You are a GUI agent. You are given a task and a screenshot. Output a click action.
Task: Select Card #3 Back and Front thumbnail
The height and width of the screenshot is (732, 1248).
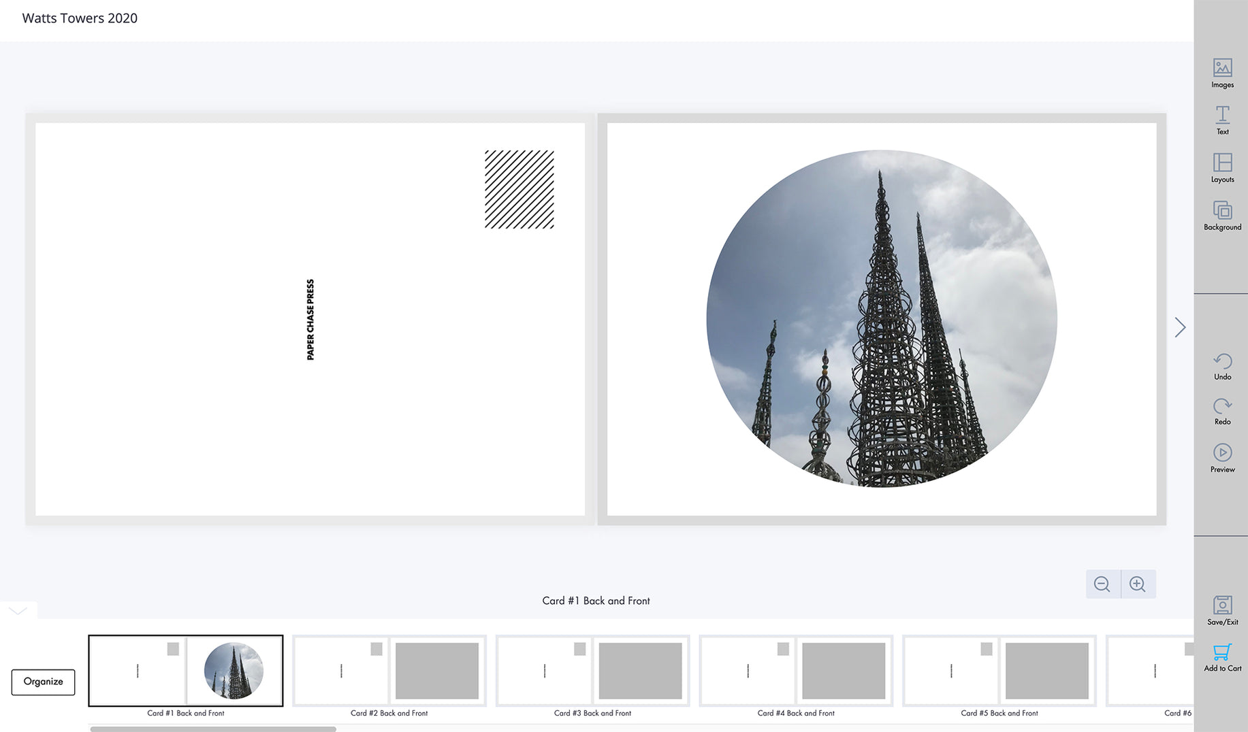[592, 671]
